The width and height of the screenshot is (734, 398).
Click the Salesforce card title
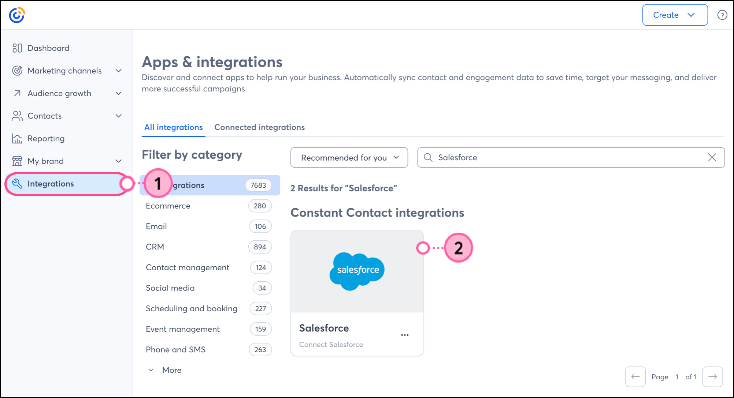click(324, 328)
